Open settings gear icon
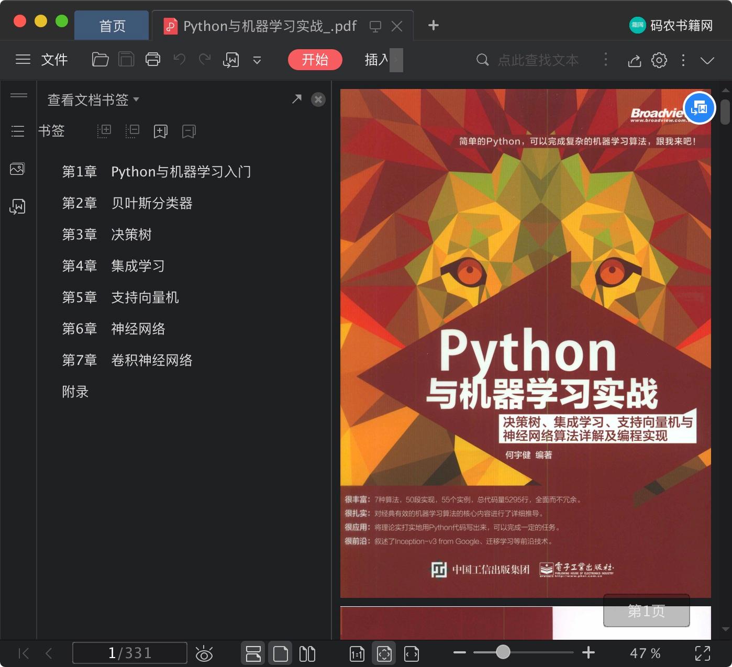732x667 pixels. [659, 60]
